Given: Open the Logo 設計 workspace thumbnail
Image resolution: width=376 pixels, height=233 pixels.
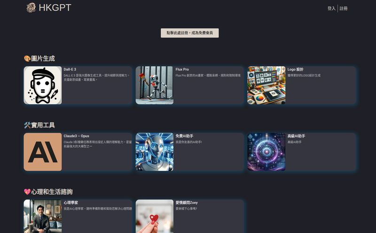Looking at the screenshot, I should click(x=266, y=85).
